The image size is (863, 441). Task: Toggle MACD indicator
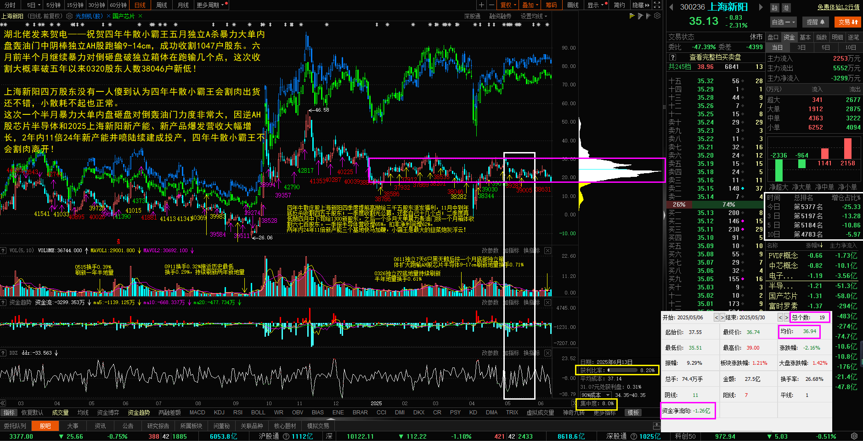pyautogui.click(x=197, y=413)
